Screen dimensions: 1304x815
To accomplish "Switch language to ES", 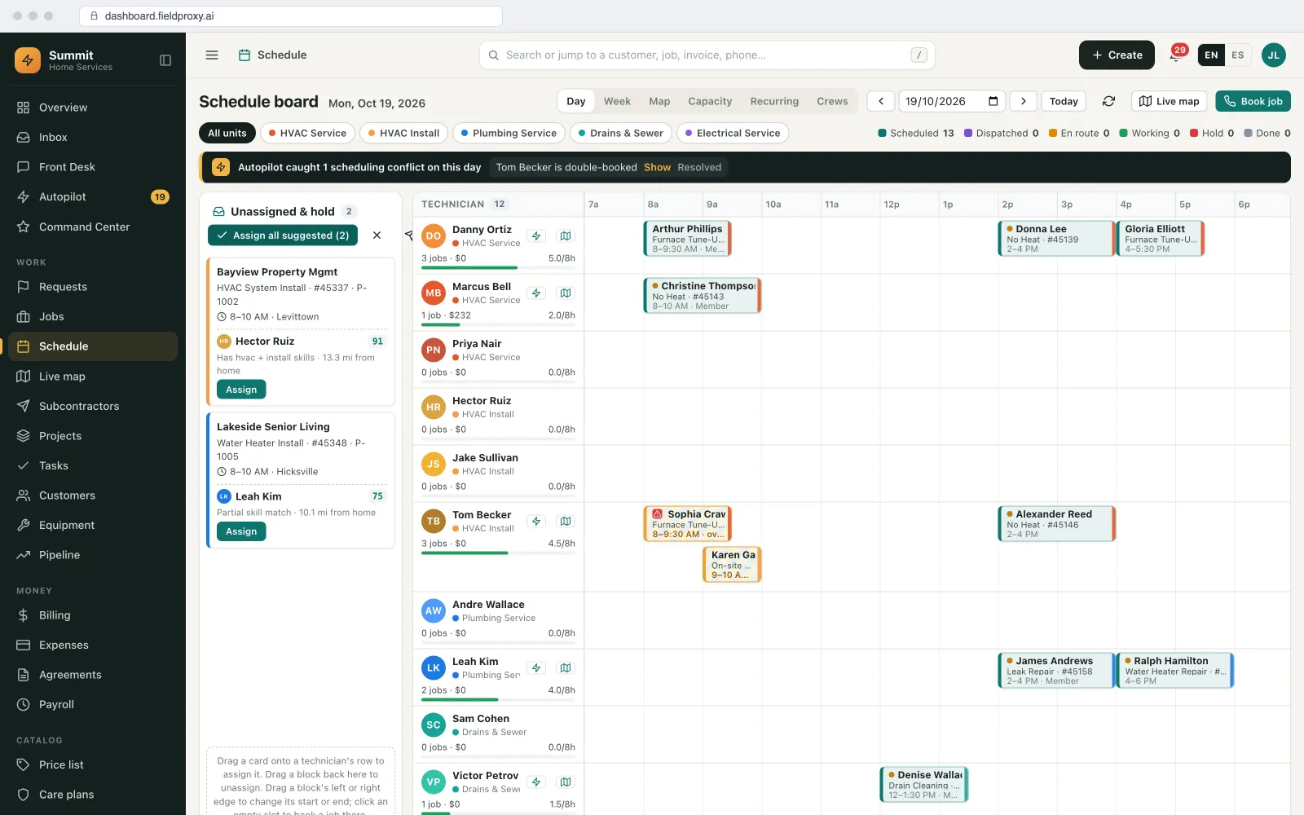I will [x=1237, y=55].
